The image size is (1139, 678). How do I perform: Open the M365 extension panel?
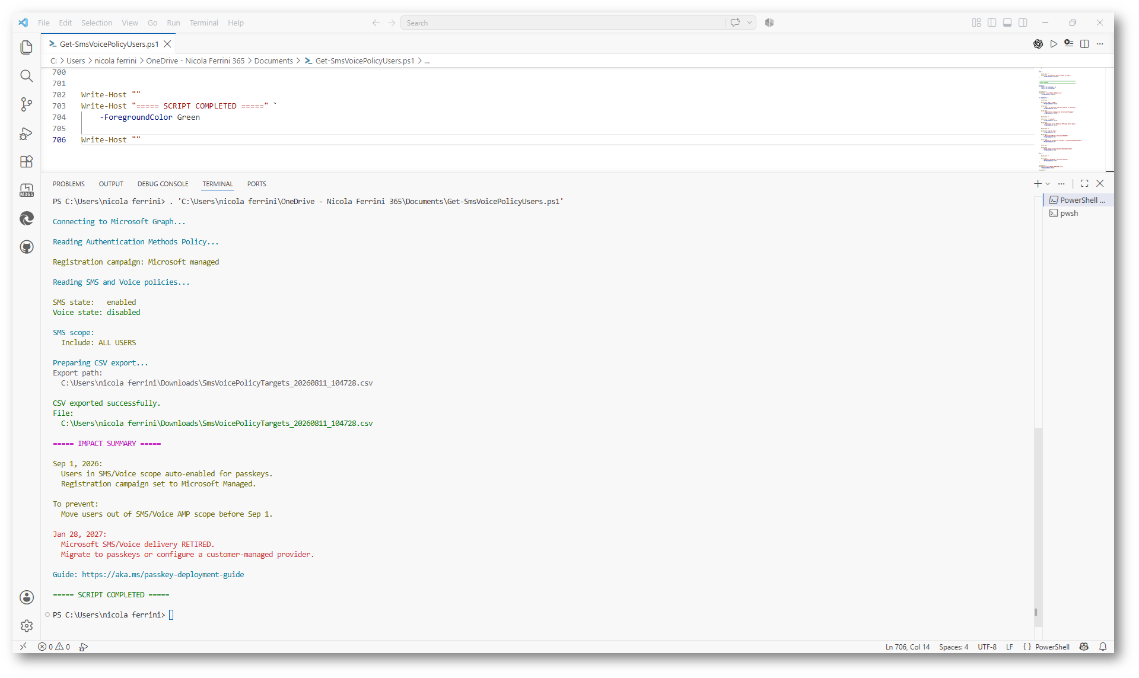click(x=27, y=190)
